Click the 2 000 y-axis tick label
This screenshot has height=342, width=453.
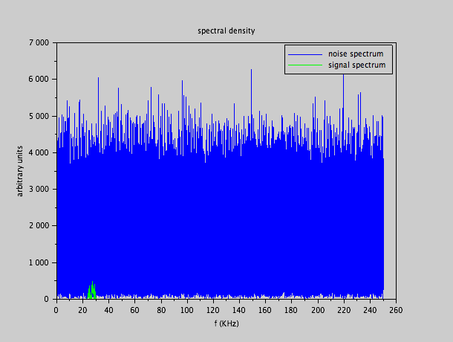click(38, 226)
